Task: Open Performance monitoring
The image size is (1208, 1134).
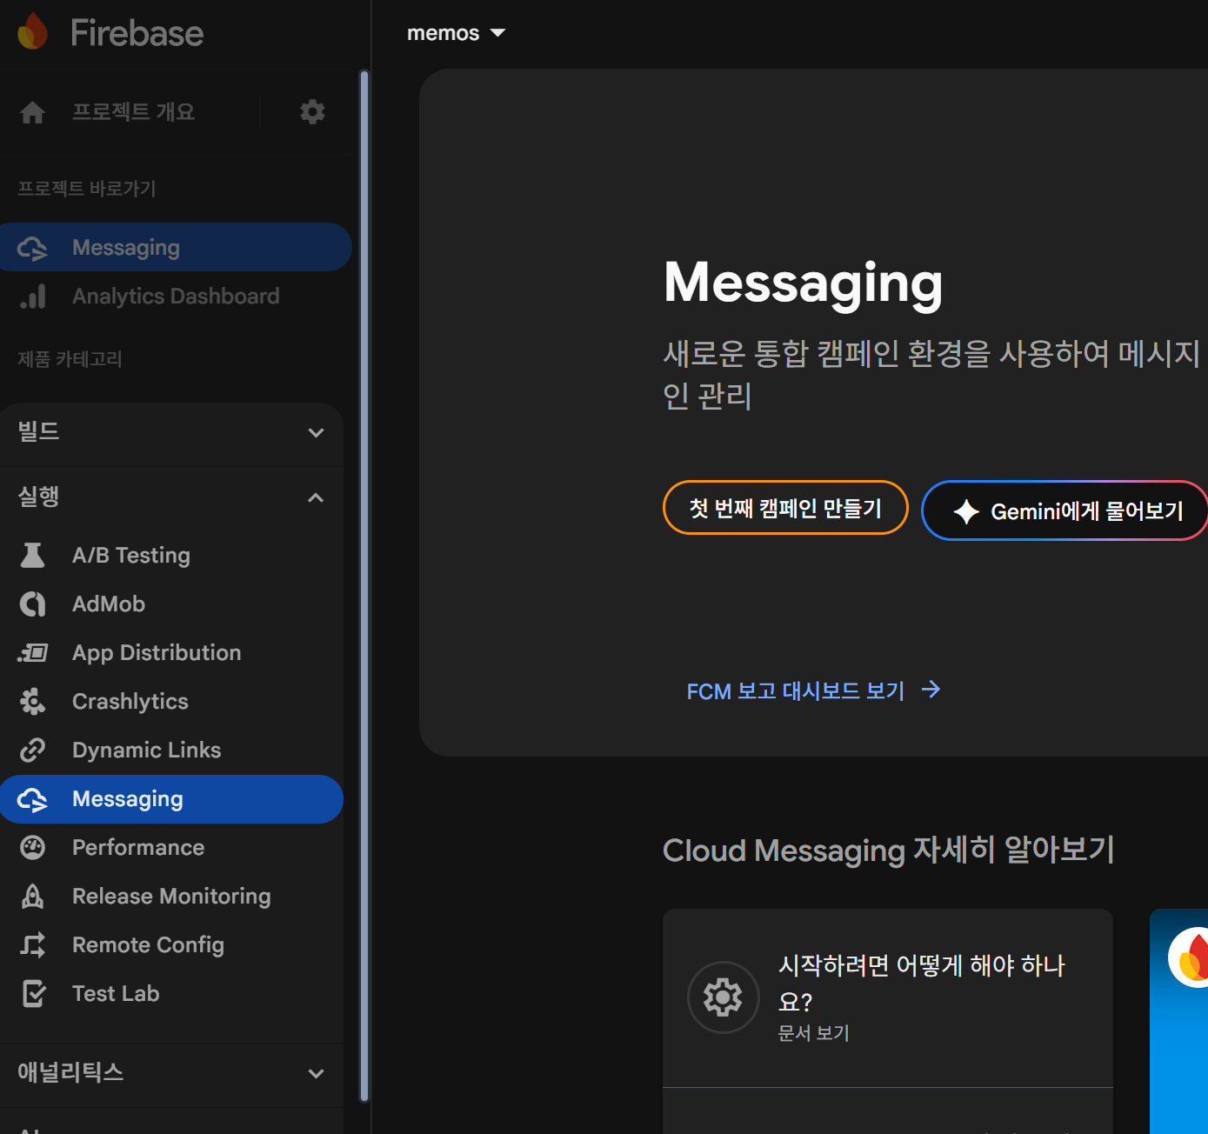Action: pos(171,847)
